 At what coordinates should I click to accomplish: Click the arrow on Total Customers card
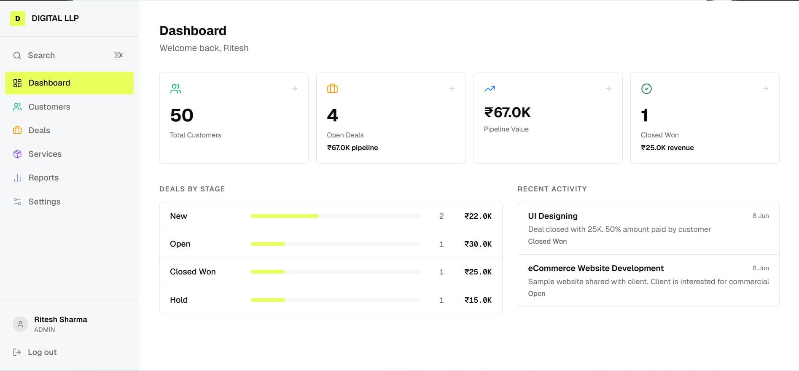tap(294, 89)
